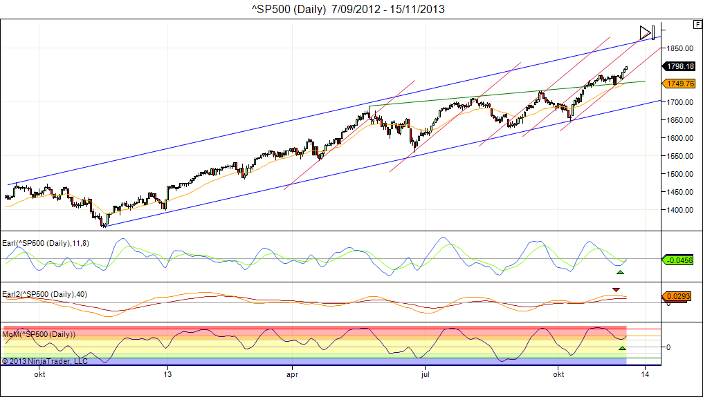The height and width of the screenshot is (397, 703).
Task: Click the F button in chart corner
Action: coord(697,24)
